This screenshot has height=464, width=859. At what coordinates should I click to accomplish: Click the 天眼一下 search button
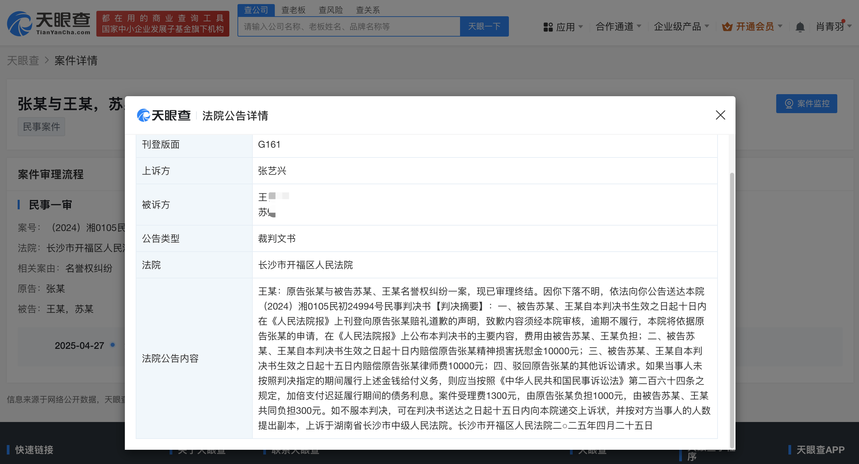pos(484,26)
